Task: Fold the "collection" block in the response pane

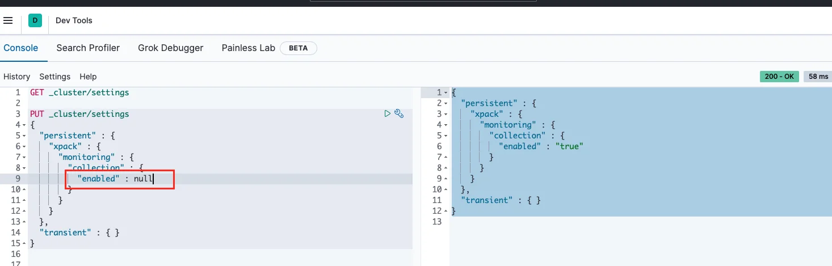Action: pos(446,136)
